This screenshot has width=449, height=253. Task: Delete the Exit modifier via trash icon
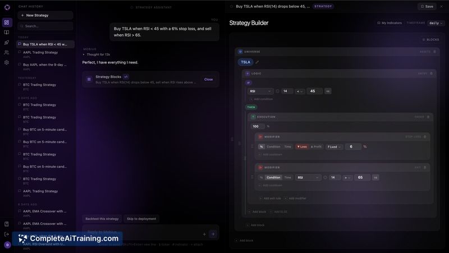click(x=425, y=167)
